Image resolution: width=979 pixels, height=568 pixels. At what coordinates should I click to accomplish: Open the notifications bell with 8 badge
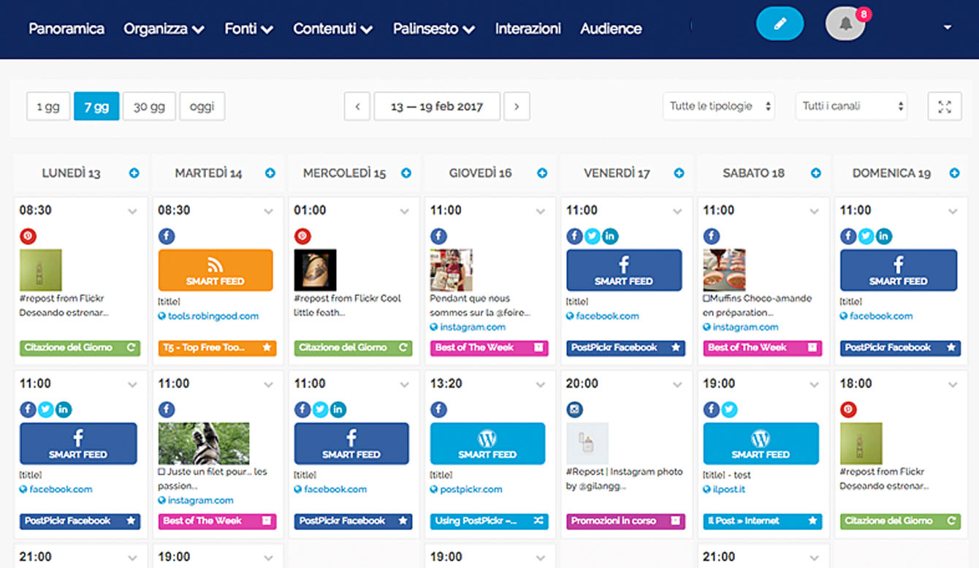[845, 24]
